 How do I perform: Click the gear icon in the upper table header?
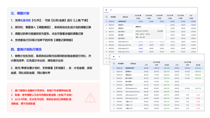click(106, 17)
